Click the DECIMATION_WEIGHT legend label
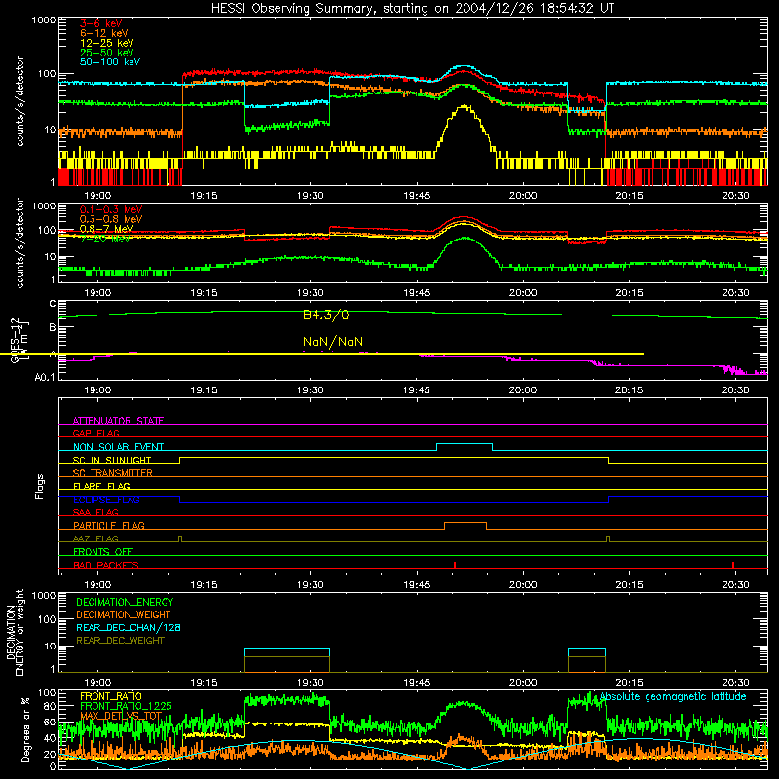Image resolution: width=779 pixels, height=779 pixels. click(124, 614)
